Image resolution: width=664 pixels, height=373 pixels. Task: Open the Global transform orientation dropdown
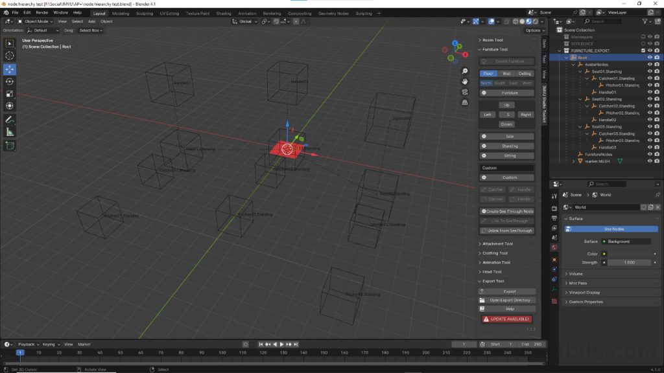[246, 21]
